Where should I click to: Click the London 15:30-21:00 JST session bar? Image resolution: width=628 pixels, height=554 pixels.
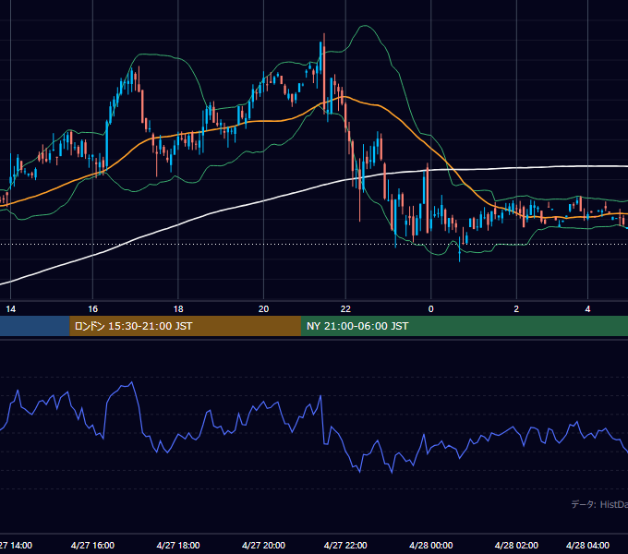click(x=185, y=326)
